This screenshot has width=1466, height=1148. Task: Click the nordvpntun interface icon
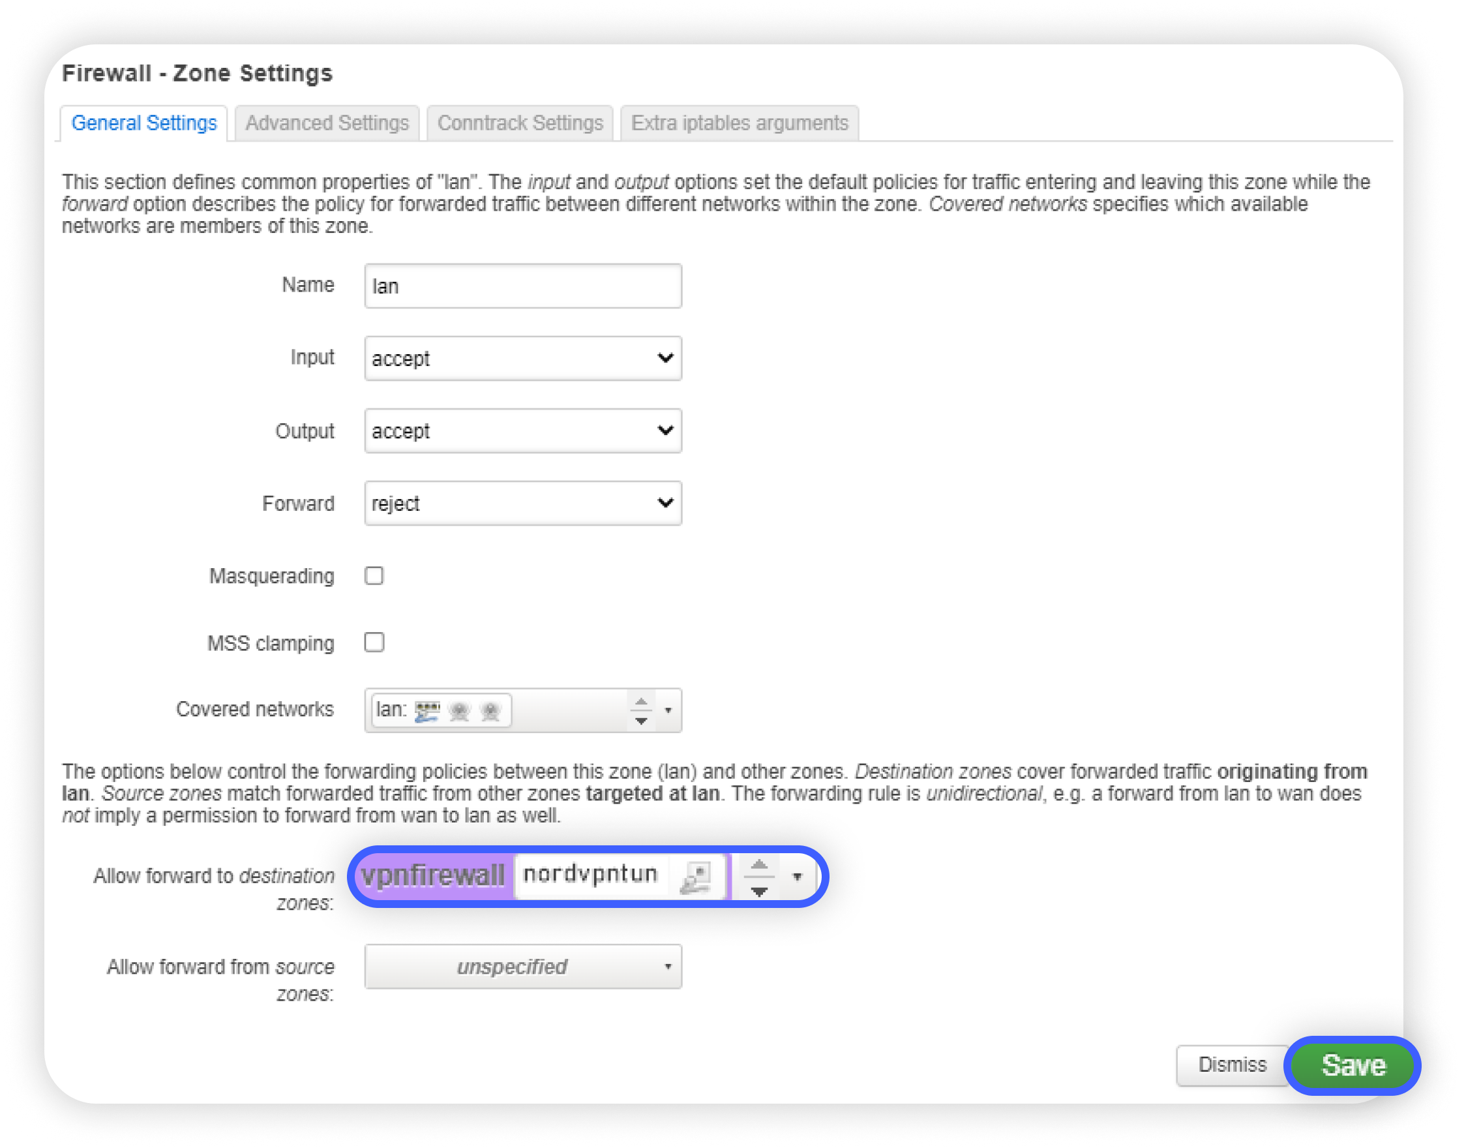[696, 877]
